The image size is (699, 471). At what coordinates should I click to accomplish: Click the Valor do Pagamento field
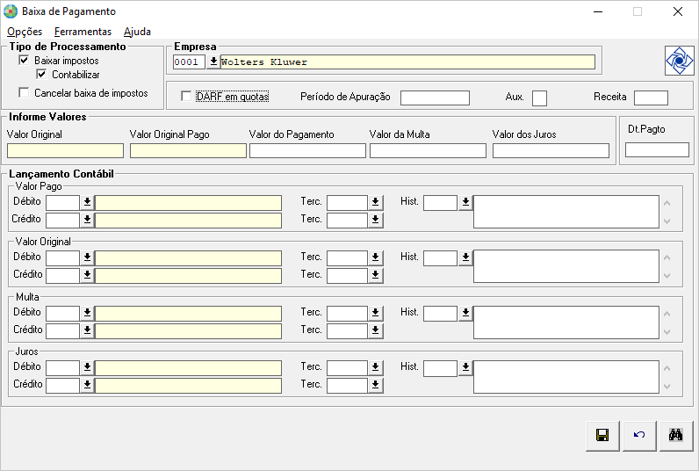(x=307, y=151)
